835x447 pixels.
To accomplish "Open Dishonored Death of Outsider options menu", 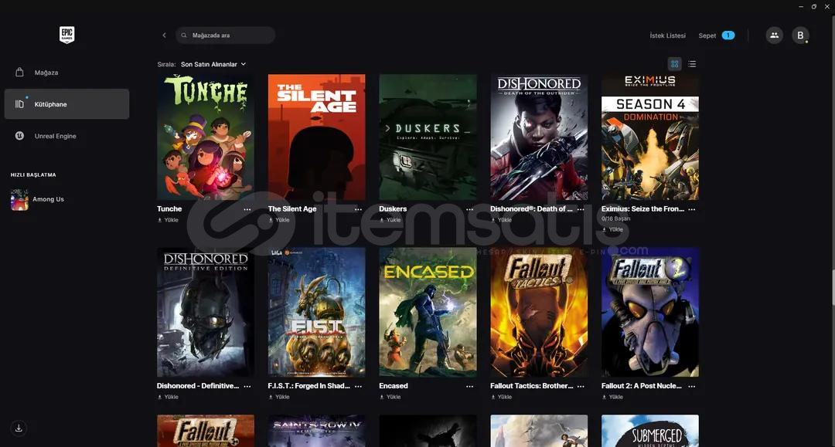I will tap(581, 209).
